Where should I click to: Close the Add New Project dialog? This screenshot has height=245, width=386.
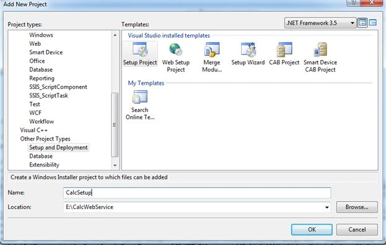click(x=372, y=2)
